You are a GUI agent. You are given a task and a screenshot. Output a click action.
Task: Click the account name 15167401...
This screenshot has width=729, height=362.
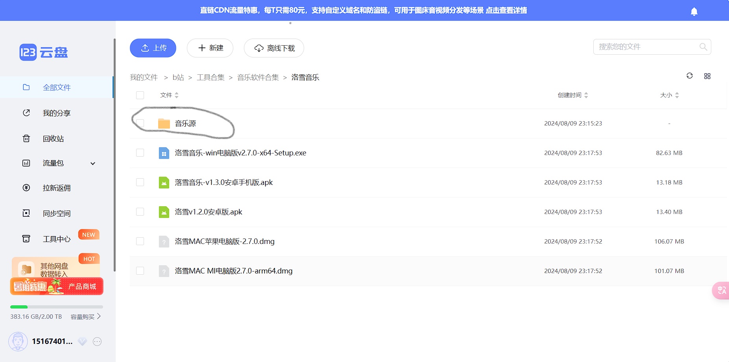52,342
